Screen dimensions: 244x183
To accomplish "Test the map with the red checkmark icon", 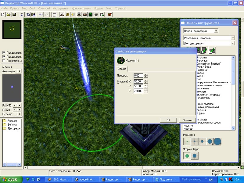I will coord(110,15).
